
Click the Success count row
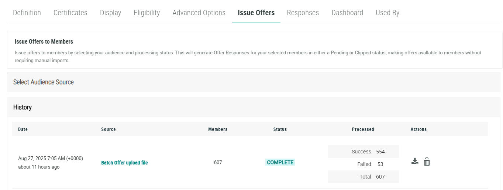pos(363,152)
